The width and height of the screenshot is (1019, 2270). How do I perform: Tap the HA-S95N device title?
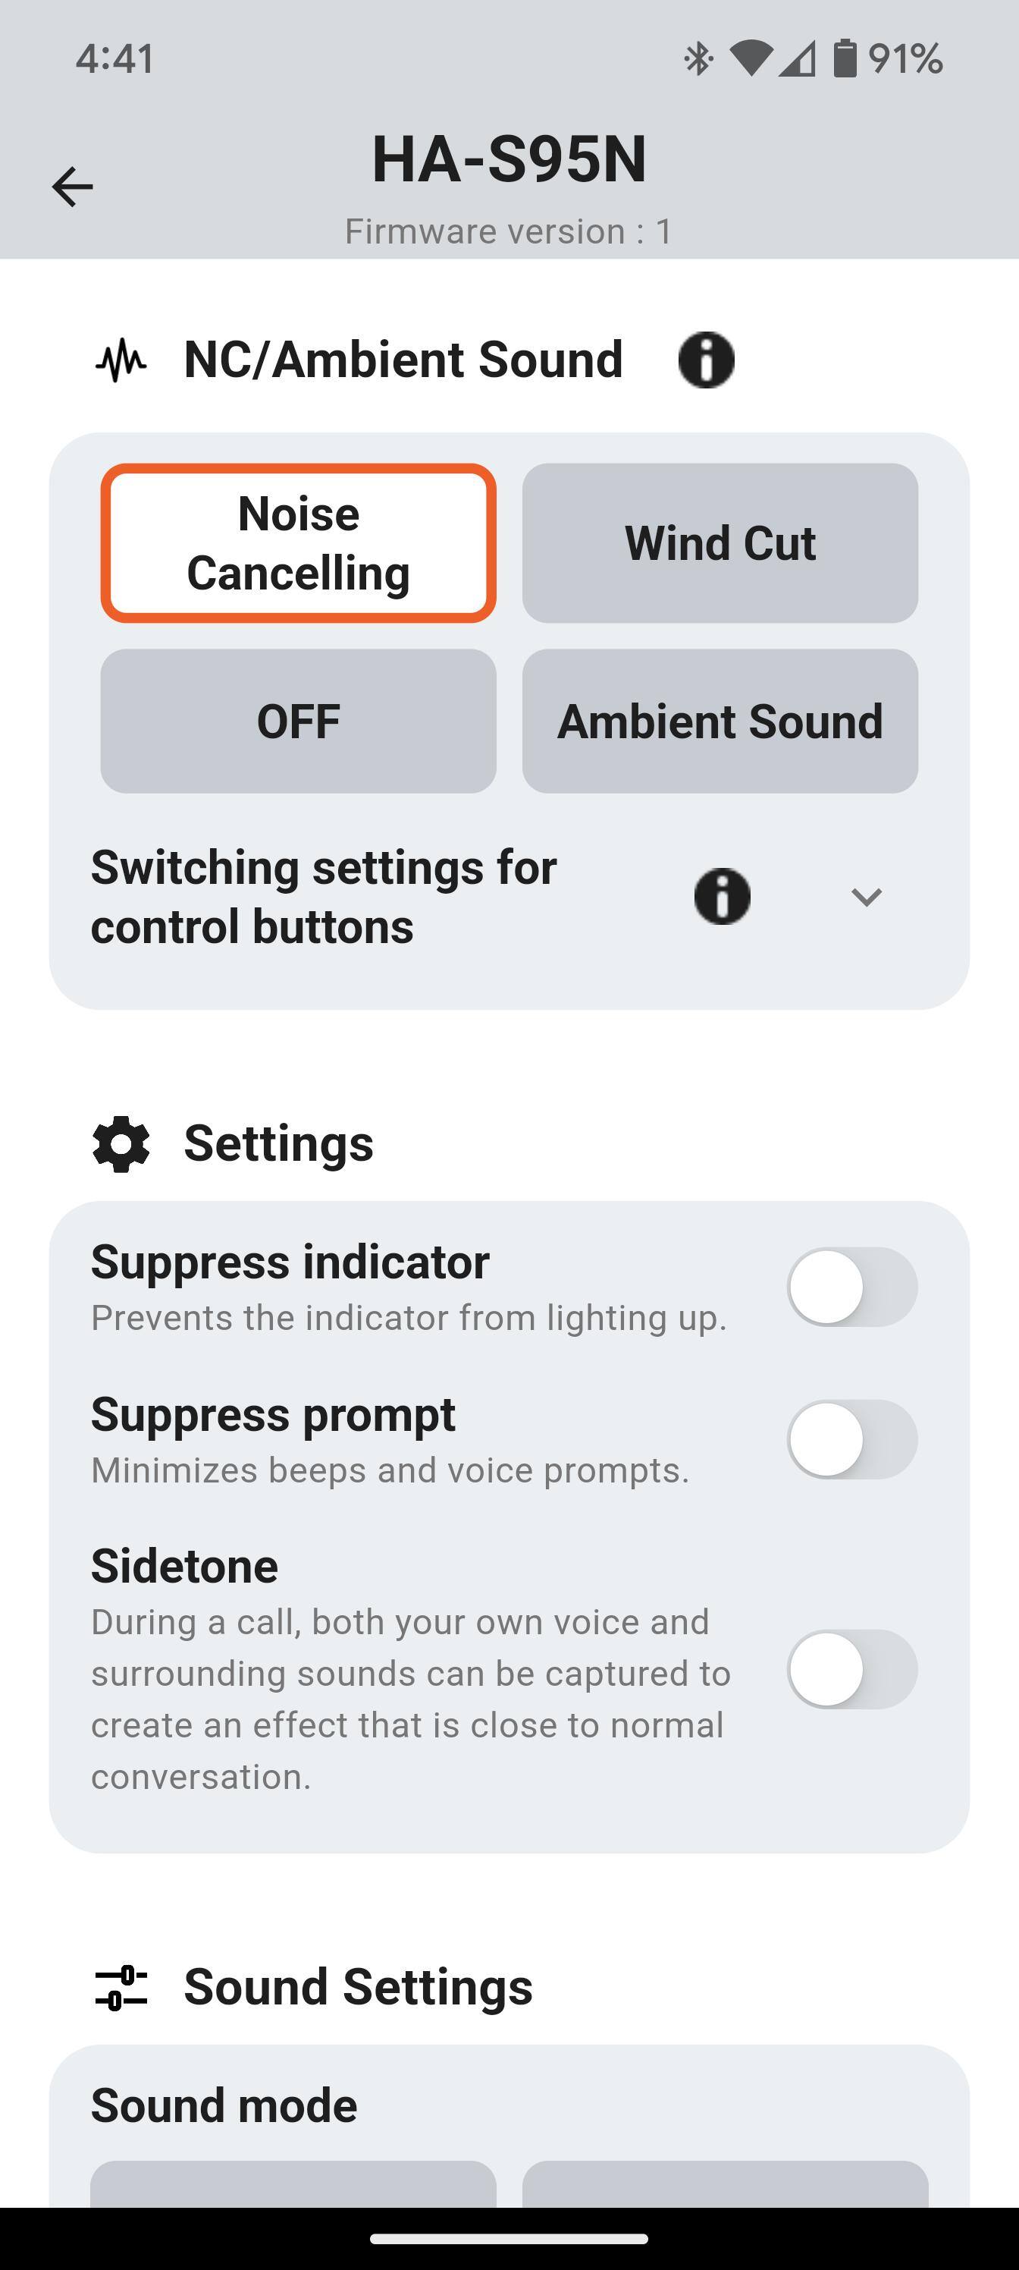point(509,159)
